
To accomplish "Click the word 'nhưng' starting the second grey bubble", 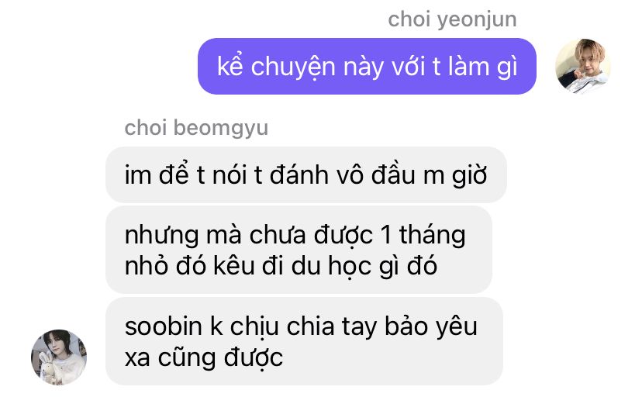I will (x=162, y=236).
